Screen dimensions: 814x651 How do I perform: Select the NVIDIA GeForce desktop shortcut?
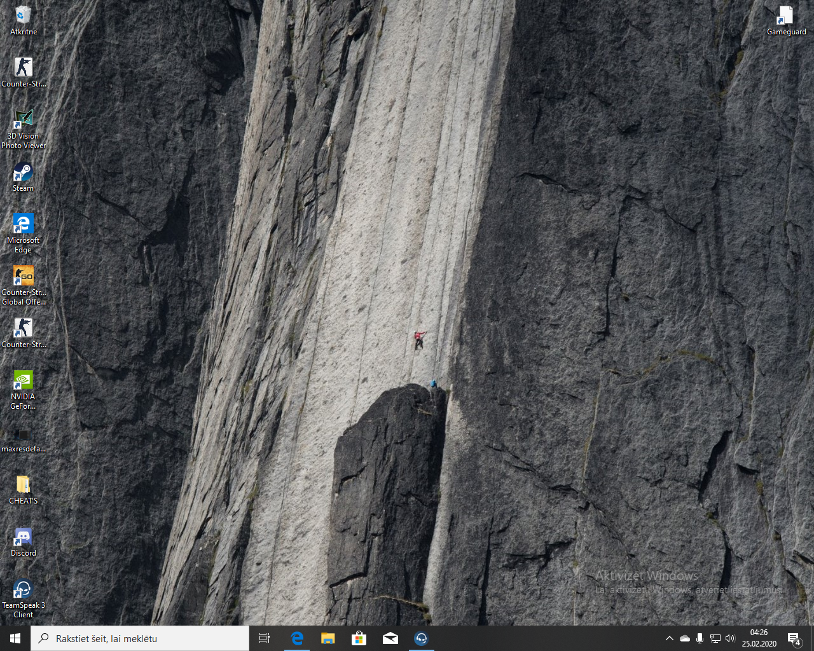(23, 390)
